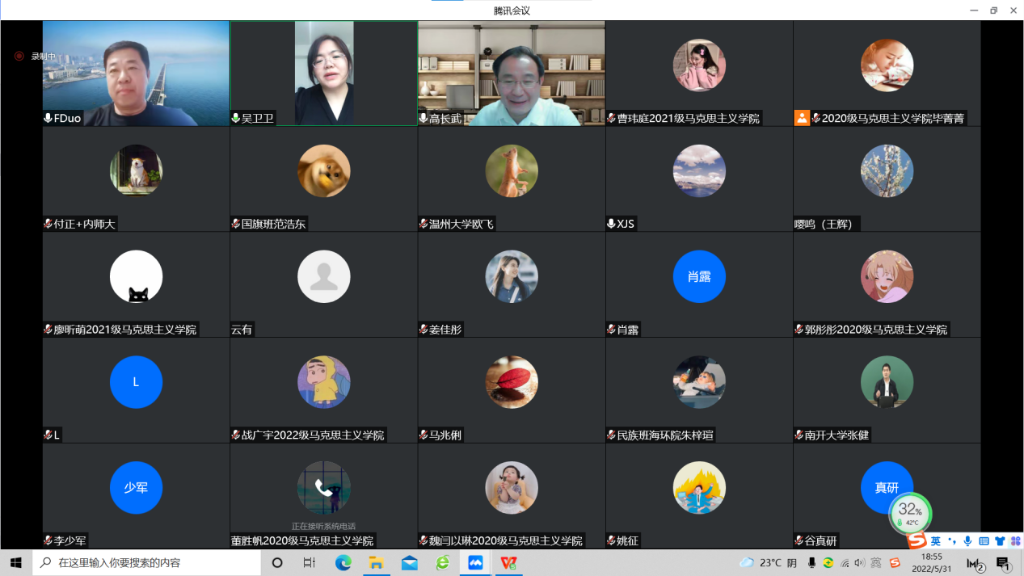Click the recording indicator icon

coord(19,57)
